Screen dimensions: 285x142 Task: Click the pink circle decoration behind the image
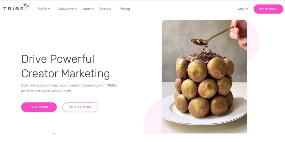pyautogui.click(x=253, y=40)
